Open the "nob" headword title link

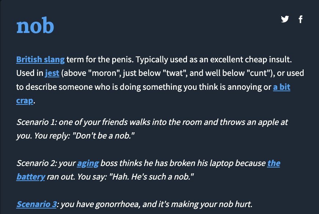point(35,26)
